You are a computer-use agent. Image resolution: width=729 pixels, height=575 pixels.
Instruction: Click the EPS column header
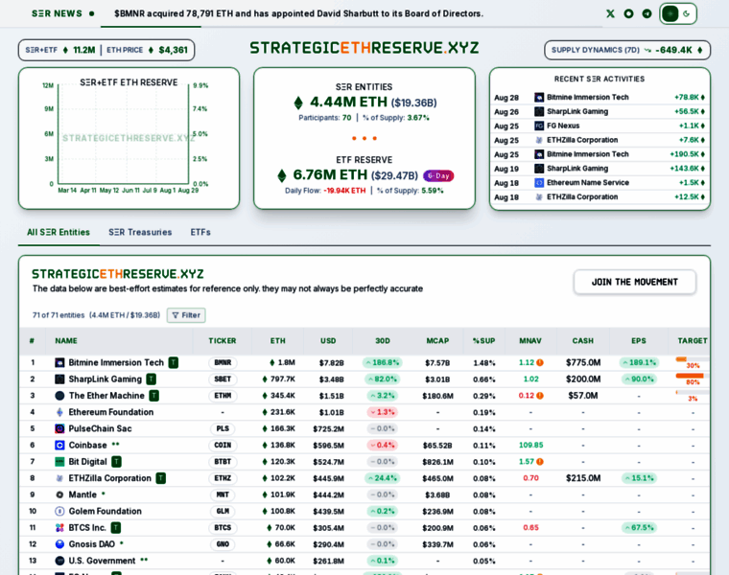[x=639, y=341]
